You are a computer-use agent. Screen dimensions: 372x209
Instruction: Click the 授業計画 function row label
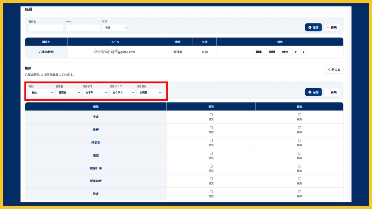(x=96, y=168)
